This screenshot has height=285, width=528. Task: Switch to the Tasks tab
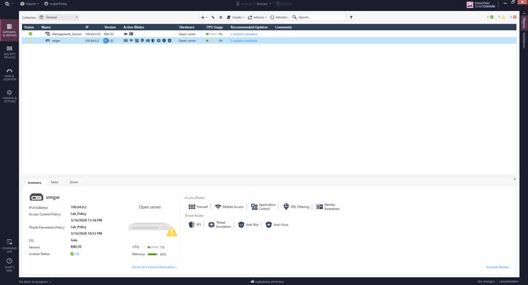(x=54, y=182)
